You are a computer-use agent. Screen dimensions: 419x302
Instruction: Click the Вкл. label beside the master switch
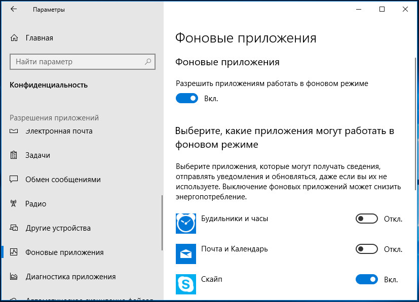211,99
